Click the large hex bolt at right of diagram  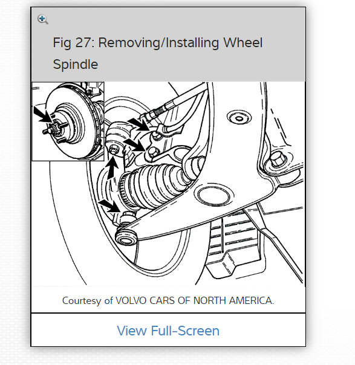tap(278, 160)
